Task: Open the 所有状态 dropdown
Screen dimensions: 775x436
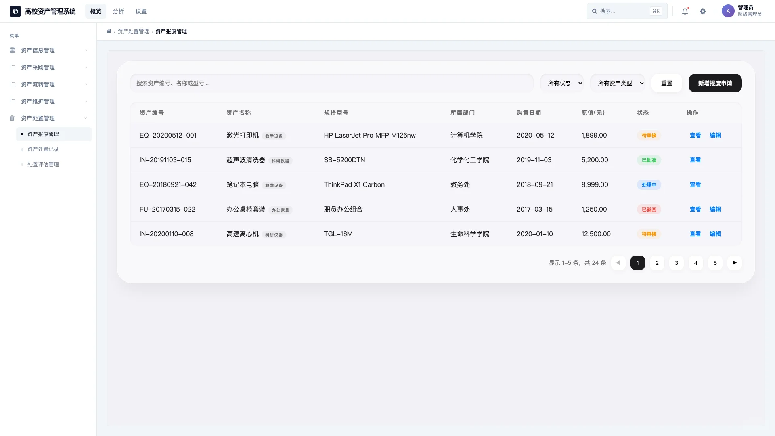Action: [x=562, y=83]
